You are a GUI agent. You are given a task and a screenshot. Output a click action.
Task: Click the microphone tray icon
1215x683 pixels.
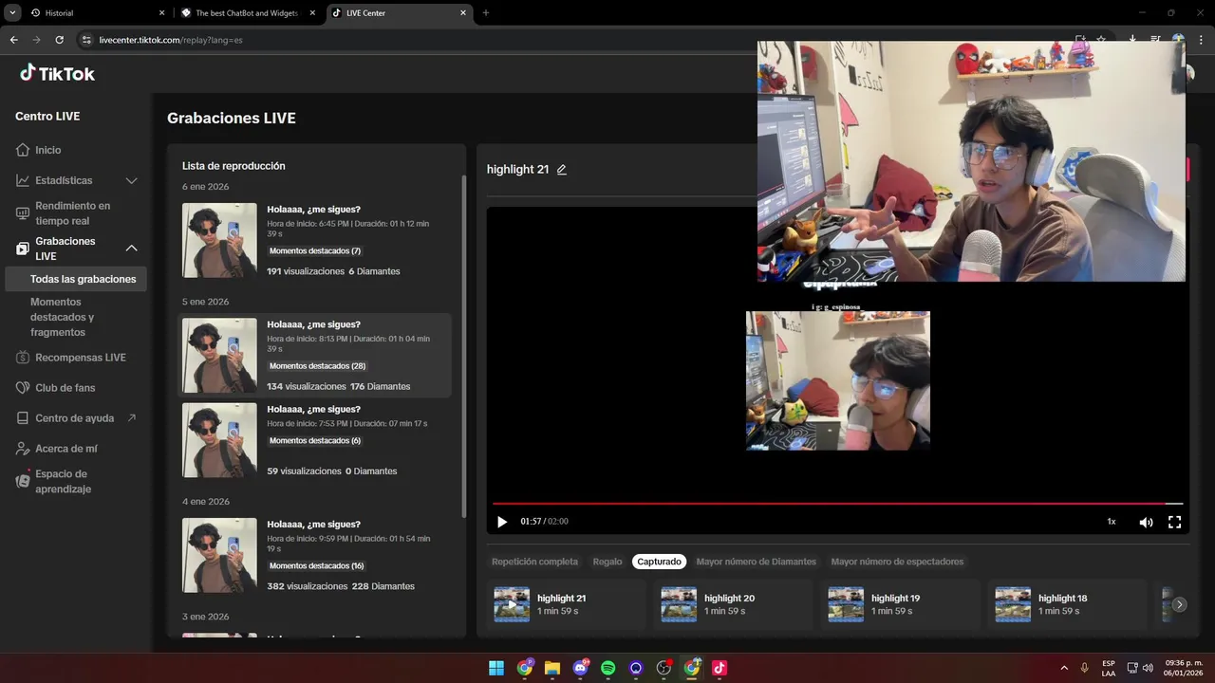coord(1084,668)
